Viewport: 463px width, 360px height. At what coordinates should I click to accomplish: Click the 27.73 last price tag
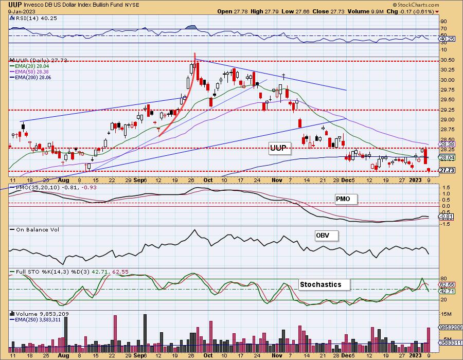click(447, 170)
